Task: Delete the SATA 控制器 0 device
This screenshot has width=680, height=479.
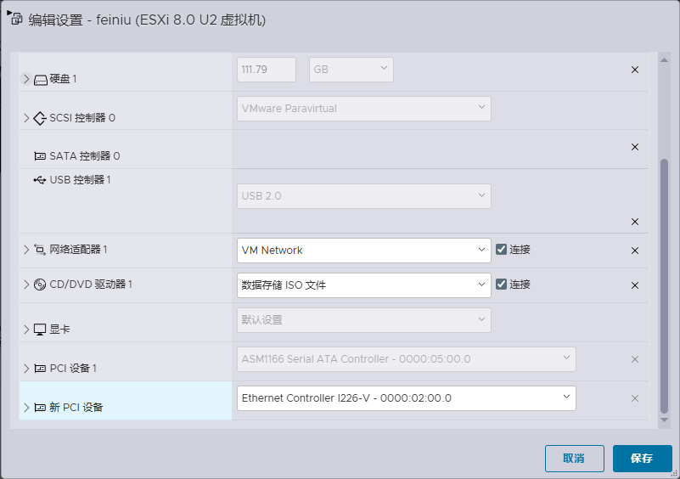Action: click(634, 147)
